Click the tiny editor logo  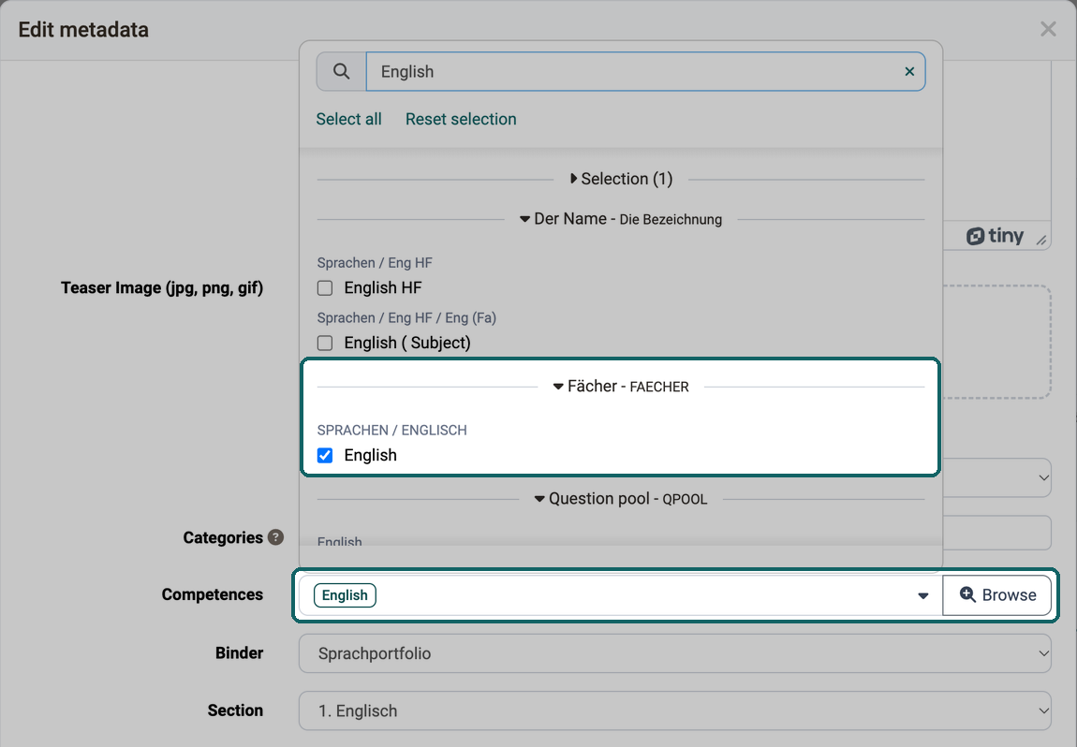click(x=995, y=236)
